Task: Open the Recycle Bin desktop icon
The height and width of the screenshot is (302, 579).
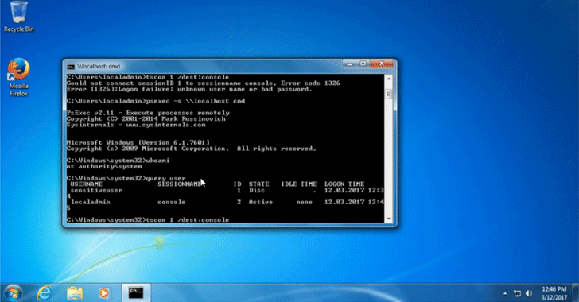Action: point(18,17)
